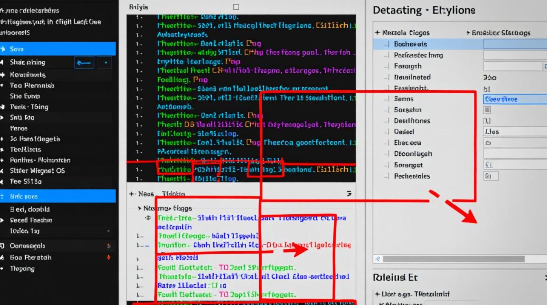The height and width of the screenshot is (305, 547).
Task: Open the Cleovfieve dropdown in the Sems row
Action: click(x=514, y=99)
